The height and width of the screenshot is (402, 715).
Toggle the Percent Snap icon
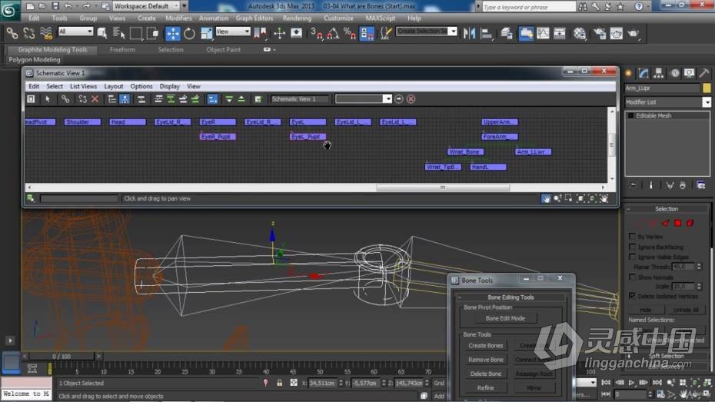point(350,33)
